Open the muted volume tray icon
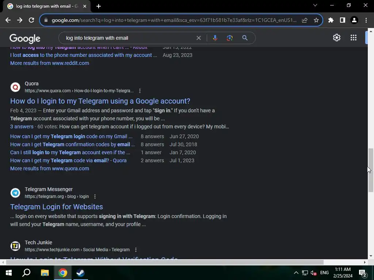This screenshot has height=280, width=374. [x=314, y=273]
